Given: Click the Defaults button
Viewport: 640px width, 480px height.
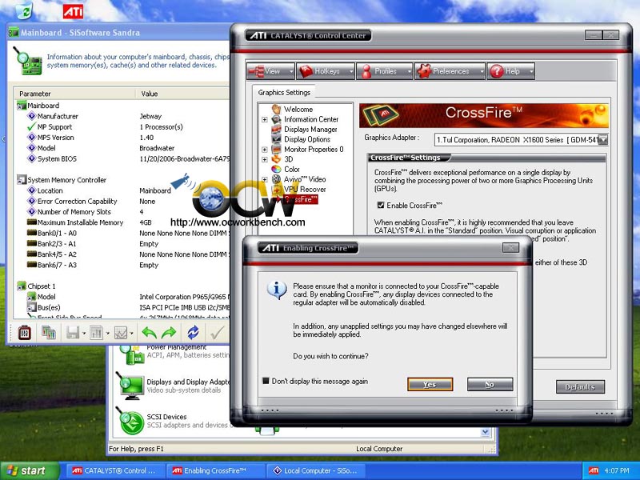Looking at the screenshot, I should tap(580, 386).
